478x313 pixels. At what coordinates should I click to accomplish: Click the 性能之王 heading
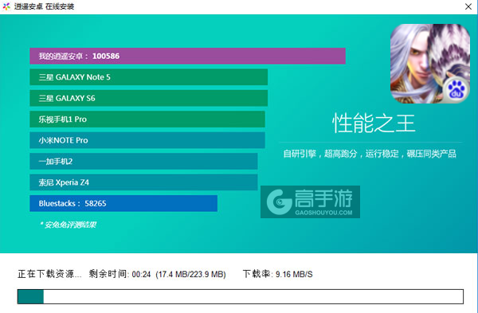[x=374, y=123]
